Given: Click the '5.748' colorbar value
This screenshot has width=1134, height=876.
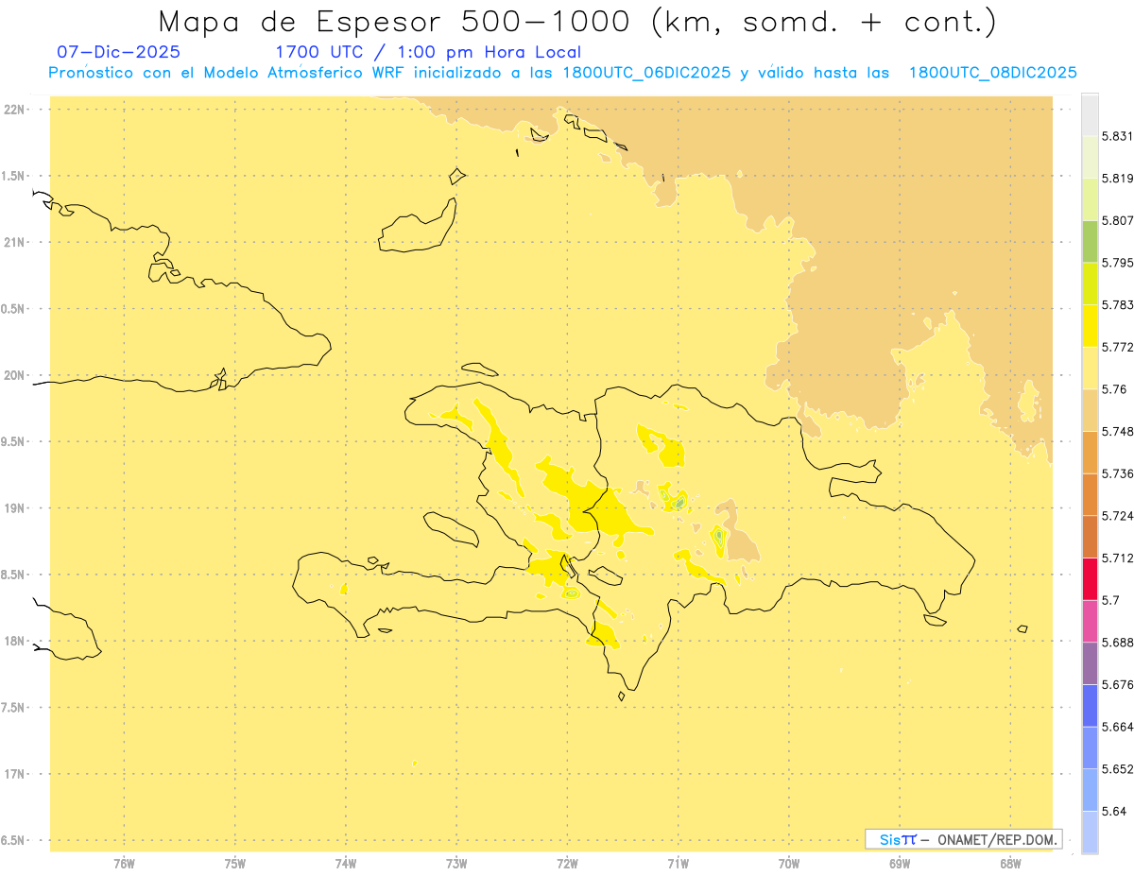Looking at the screenshot, I should click(1117, 431).
